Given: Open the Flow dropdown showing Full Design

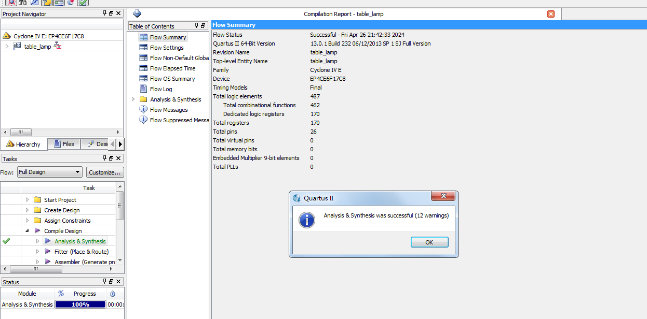Looking at the screenshot, I should point(50,172).
